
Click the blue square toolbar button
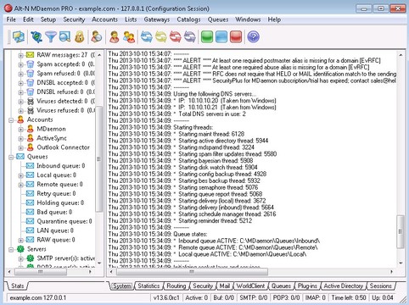[x=221, y=37]
